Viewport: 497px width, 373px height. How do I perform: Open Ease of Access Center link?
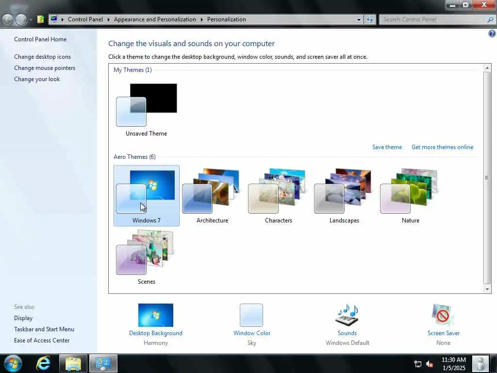click(42, 340)
